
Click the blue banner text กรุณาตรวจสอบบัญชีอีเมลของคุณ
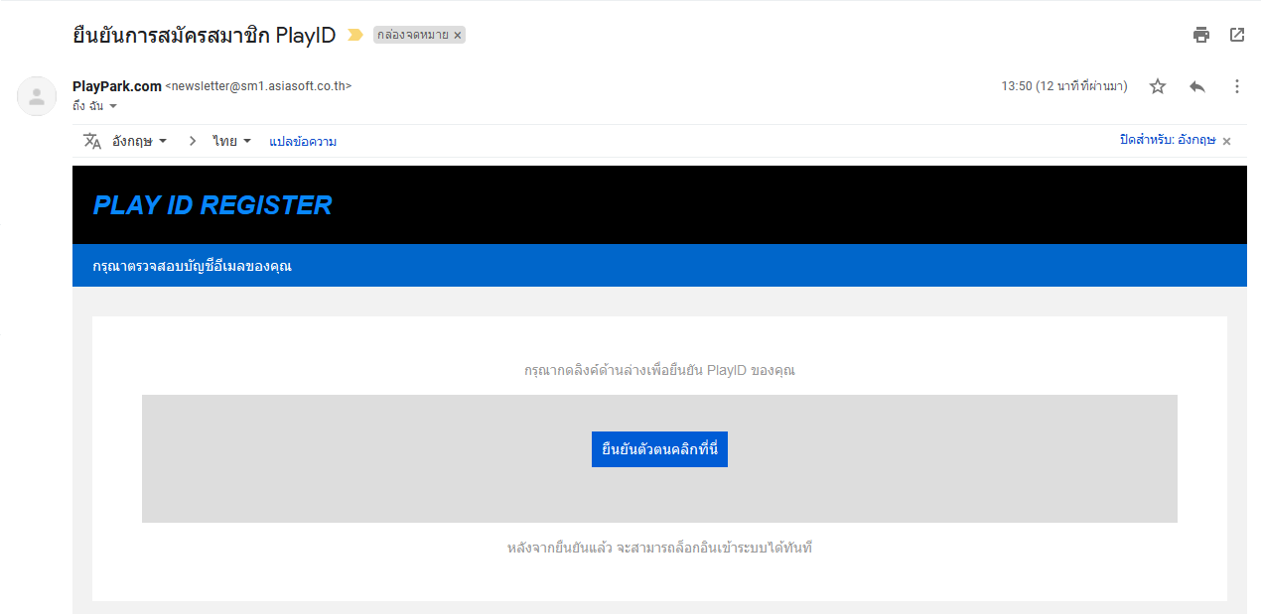click(x=192, y=266)
